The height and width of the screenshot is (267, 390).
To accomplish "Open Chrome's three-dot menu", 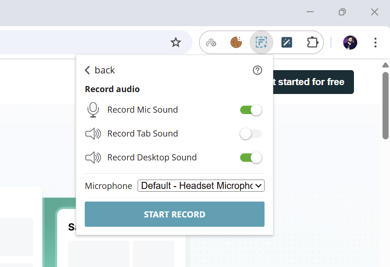I will (x=375, y=43).
